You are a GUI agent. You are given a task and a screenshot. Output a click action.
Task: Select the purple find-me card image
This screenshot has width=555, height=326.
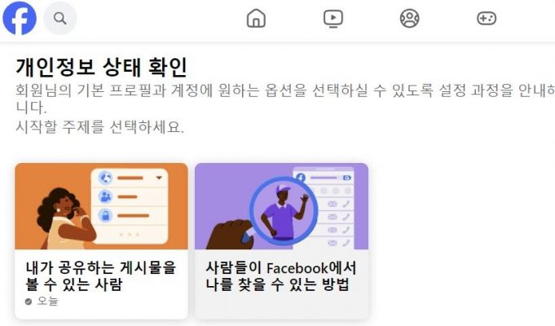click(x=281, y=206)
